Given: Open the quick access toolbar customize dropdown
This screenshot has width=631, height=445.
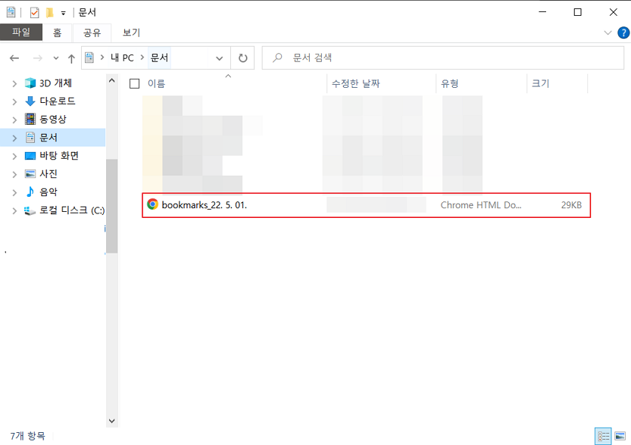Looking at the screenshot, I should pyautogui.click(x=64, y=11).
